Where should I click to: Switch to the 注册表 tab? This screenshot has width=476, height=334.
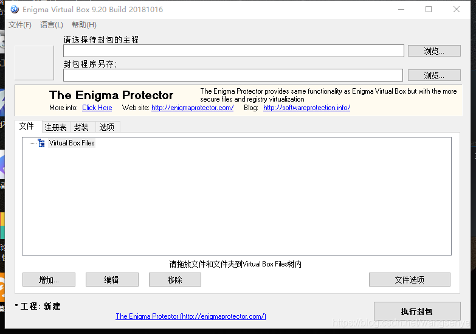coord(55,127)
